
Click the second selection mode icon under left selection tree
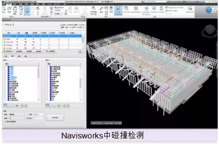9,106
